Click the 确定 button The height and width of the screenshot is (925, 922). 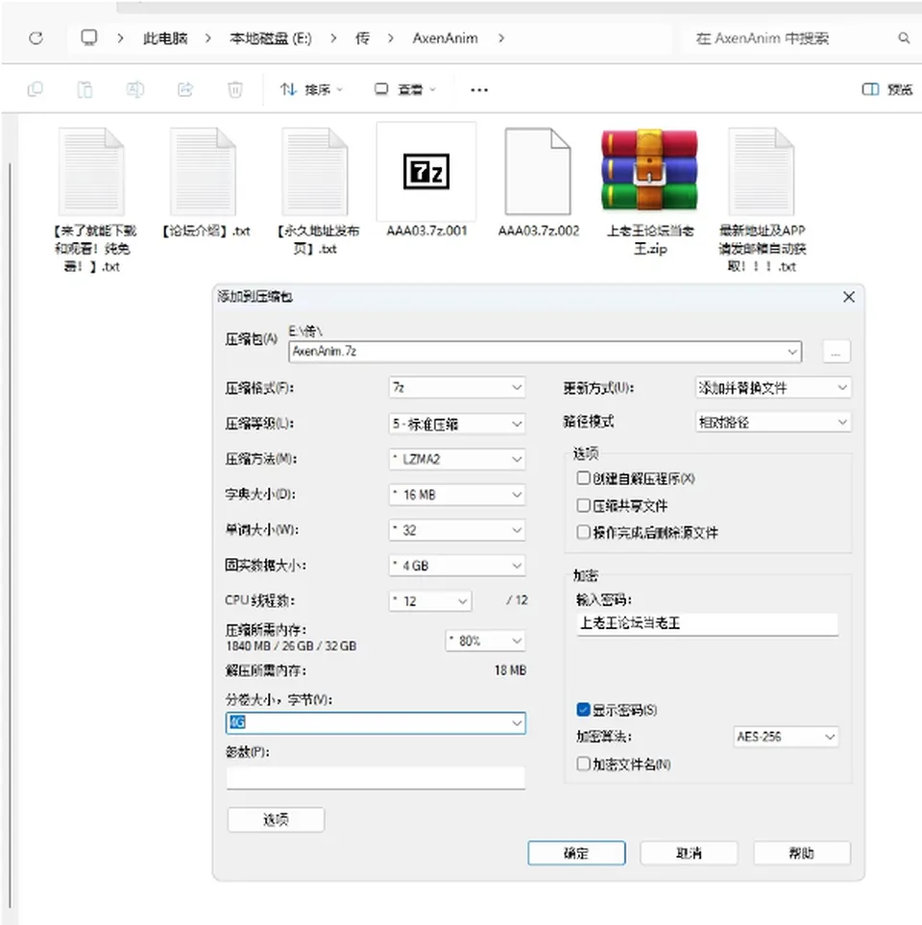[x=576, y=853]
